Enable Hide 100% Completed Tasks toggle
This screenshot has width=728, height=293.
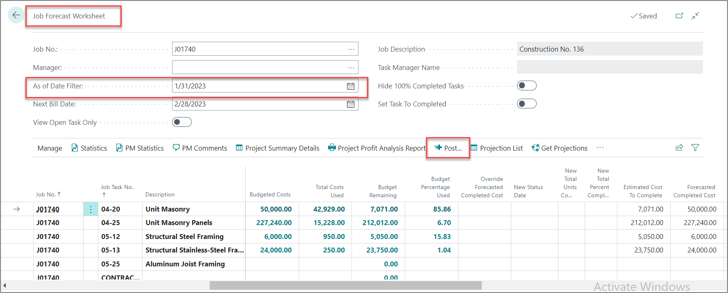click(526, 86)
